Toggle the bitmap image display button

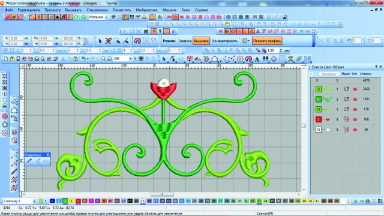(x=57, y=17)
